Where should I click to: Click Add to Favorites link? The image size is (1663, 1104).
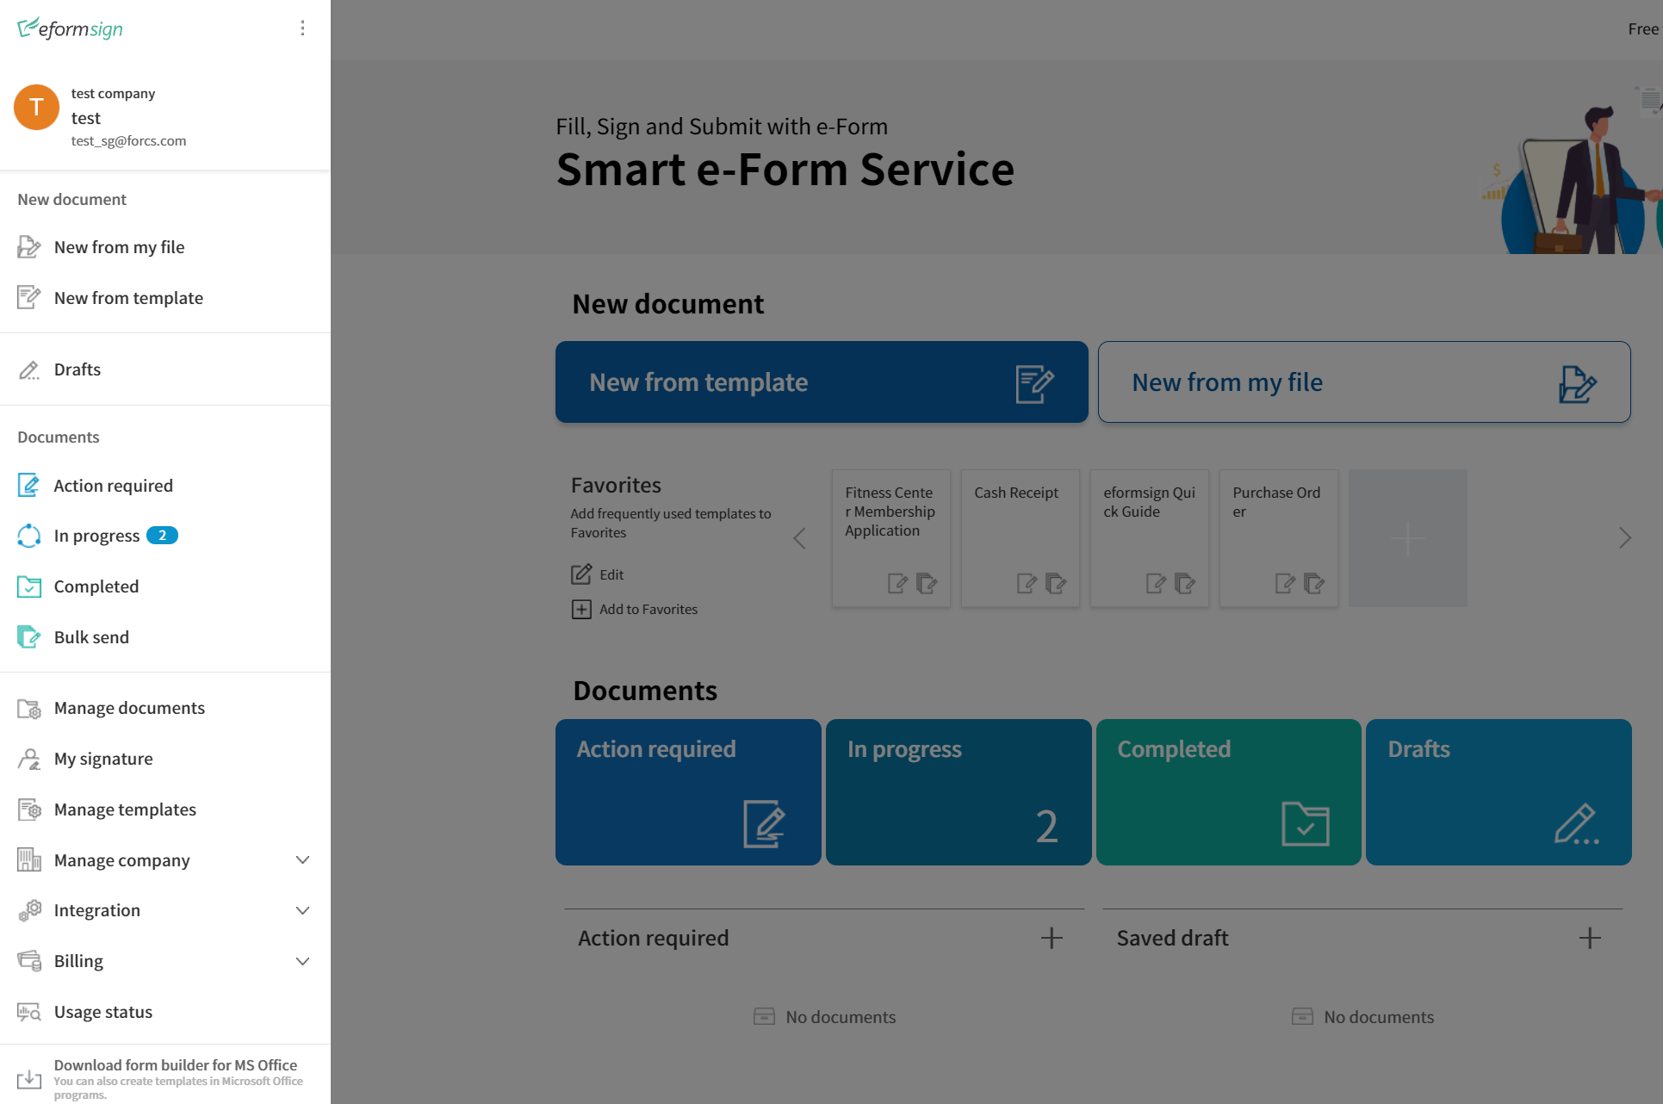[635, 610]
